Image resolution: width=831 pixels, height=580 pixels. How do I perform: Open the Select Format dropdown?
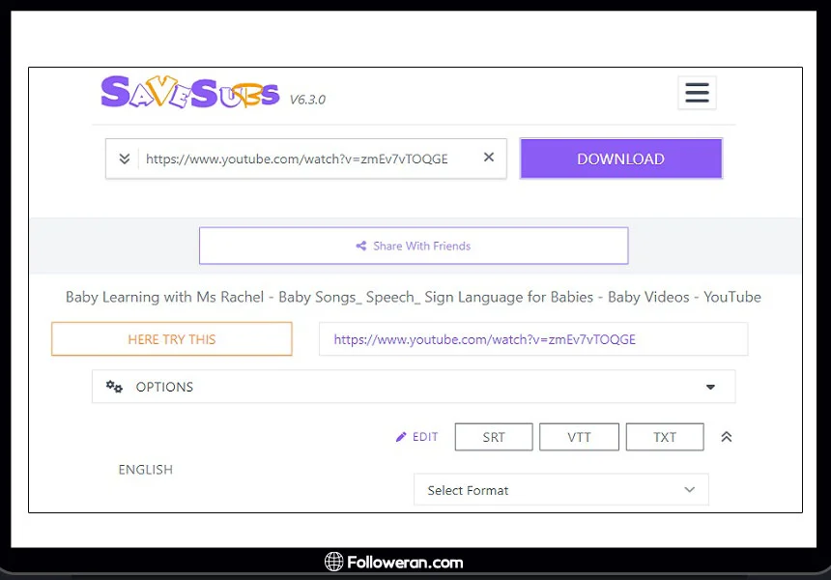(560, 490)
